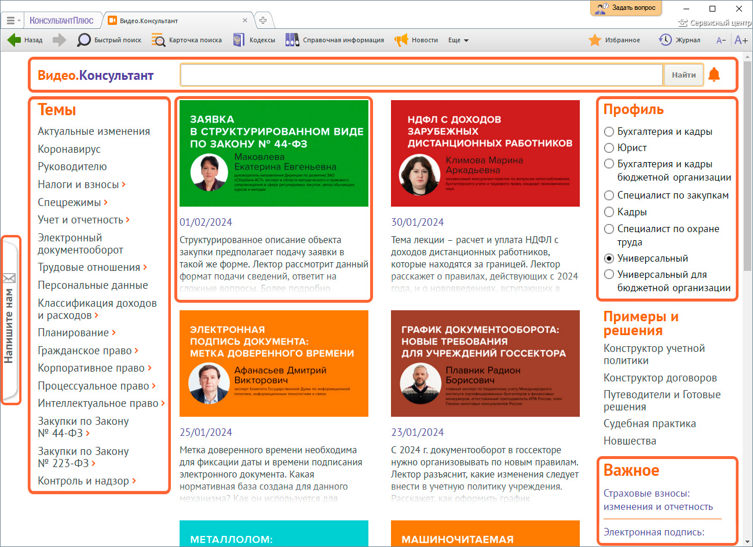
Task: Increase font size with A+ button
Action: click(741, 40)
